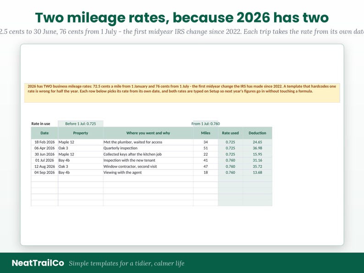Screen dimensions: 364x273
Task: Click the 'Where you went and why' header
Action: [x=148, y=133]
